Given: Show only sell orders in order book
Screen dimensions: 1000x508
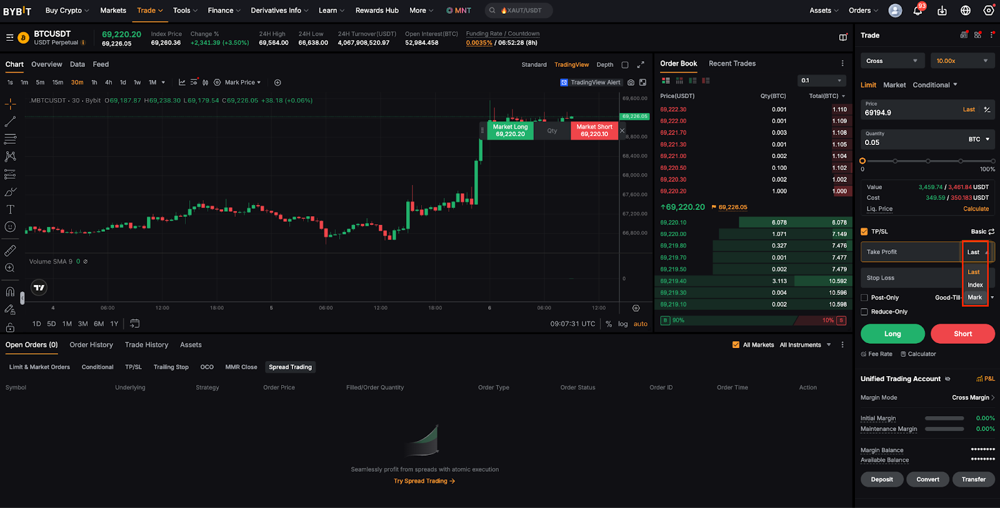Looking at the screenshot, I should click(706, 81).
